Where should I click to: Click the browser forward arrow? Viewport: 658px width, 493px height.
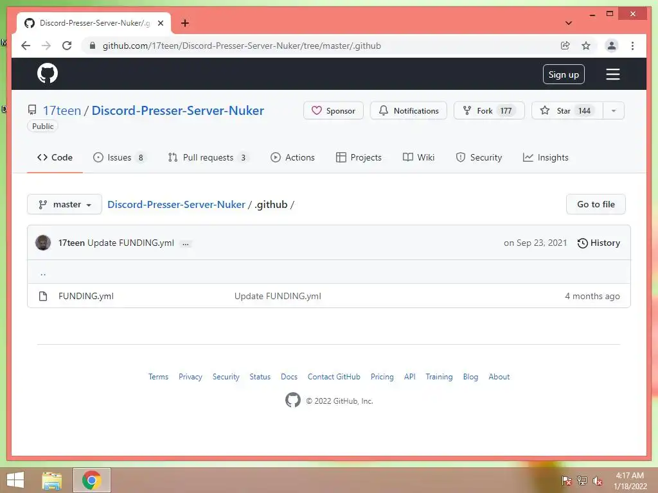click(46, 46)
